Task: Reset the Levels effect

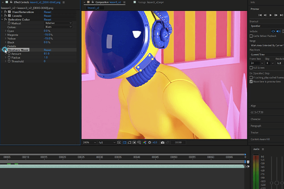Action: 47,16
